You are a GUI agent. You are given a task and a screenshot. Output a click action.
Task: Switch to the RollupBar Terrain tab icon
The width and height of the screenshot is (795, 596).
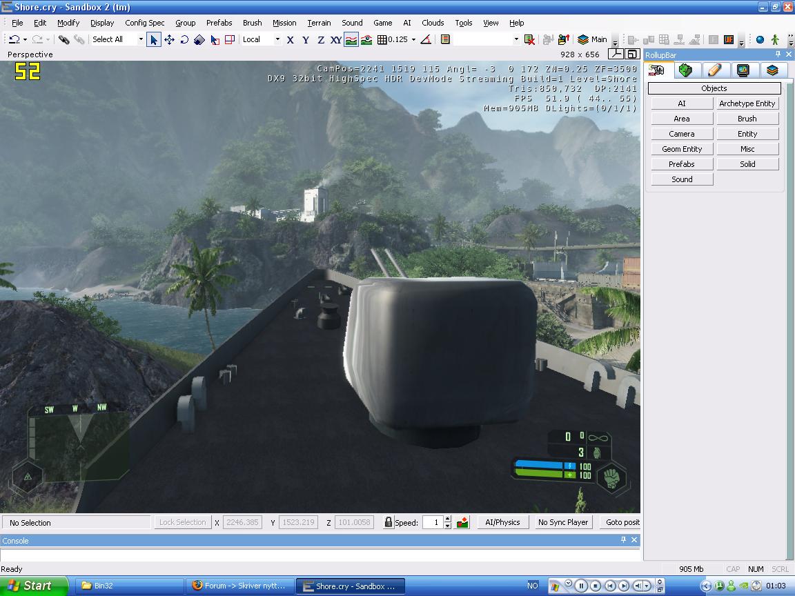point(685,70)
